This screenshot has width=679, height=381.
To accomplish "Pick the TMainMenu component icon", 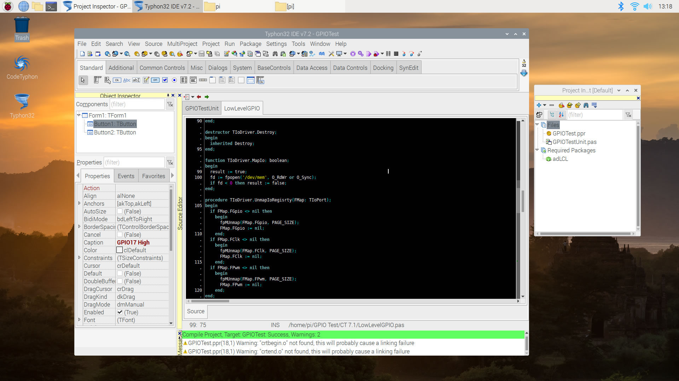I will point(98,80).
